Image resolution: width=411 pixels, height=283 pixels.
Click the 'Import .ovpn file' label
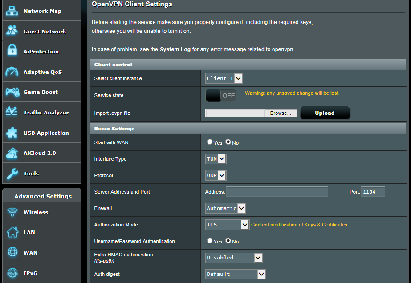coord(112,113)
